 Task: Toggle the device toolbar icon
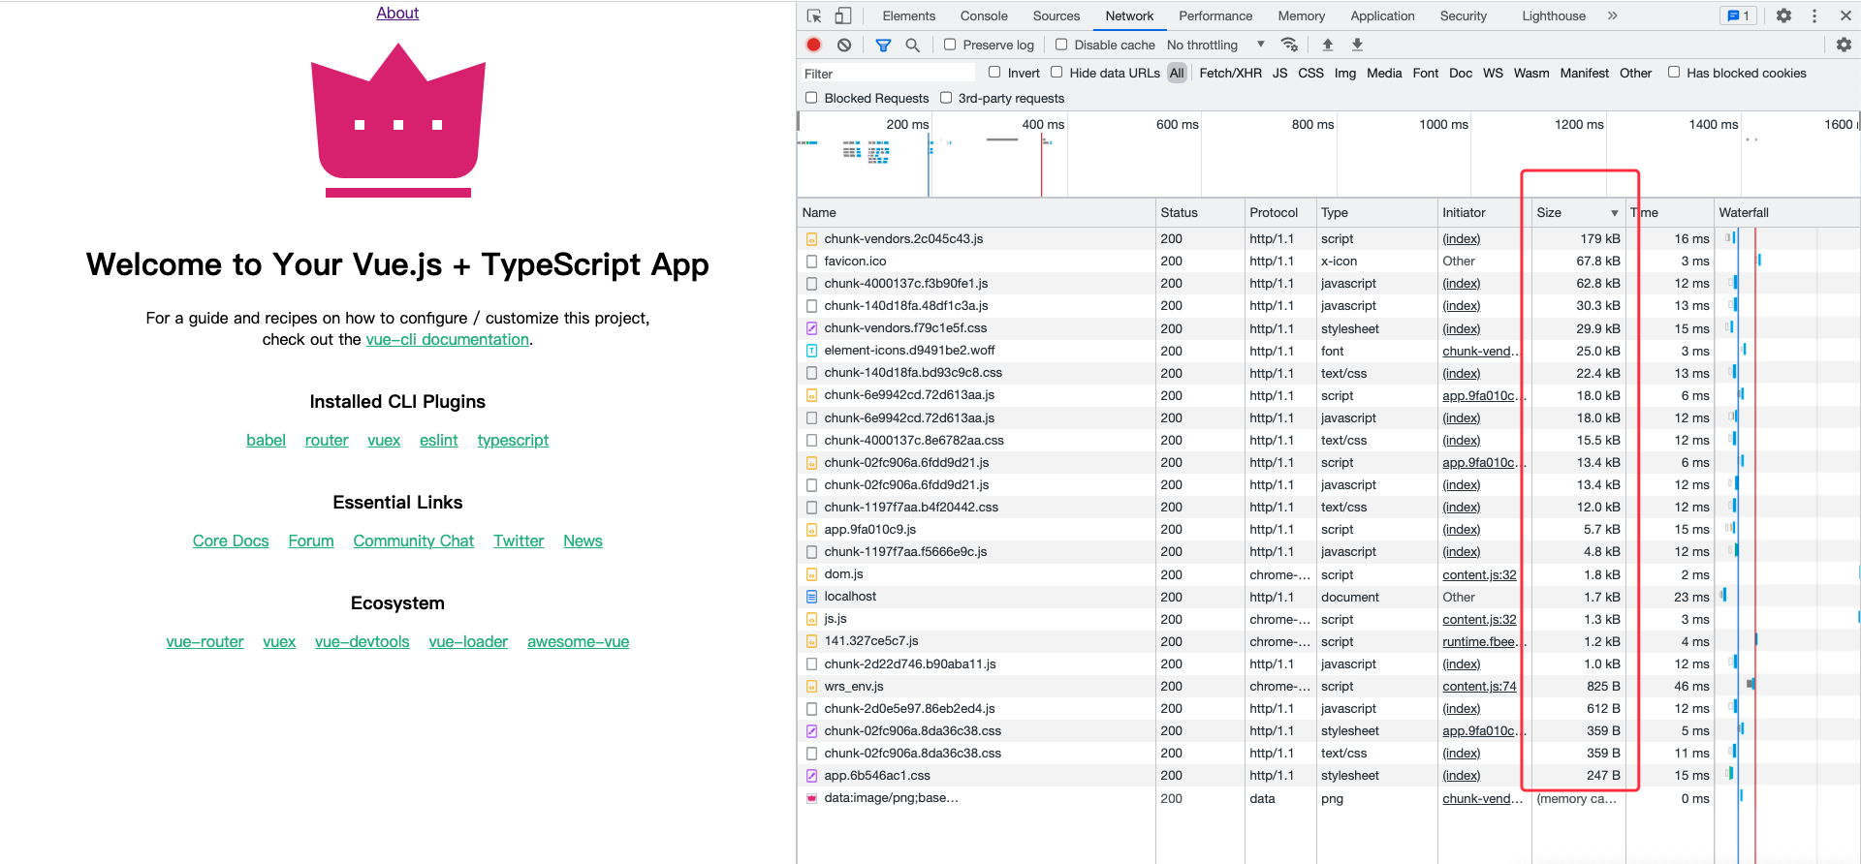(x=843, y=15)
